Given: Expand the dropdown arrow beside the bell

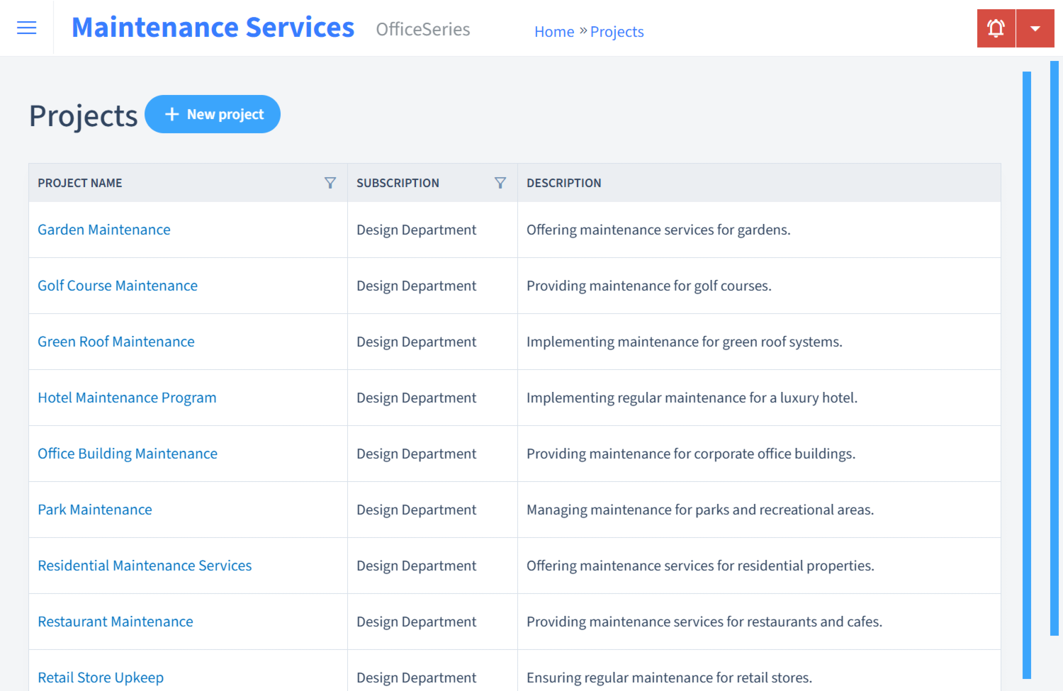Looking at the screenshot, I should 1035,28.
